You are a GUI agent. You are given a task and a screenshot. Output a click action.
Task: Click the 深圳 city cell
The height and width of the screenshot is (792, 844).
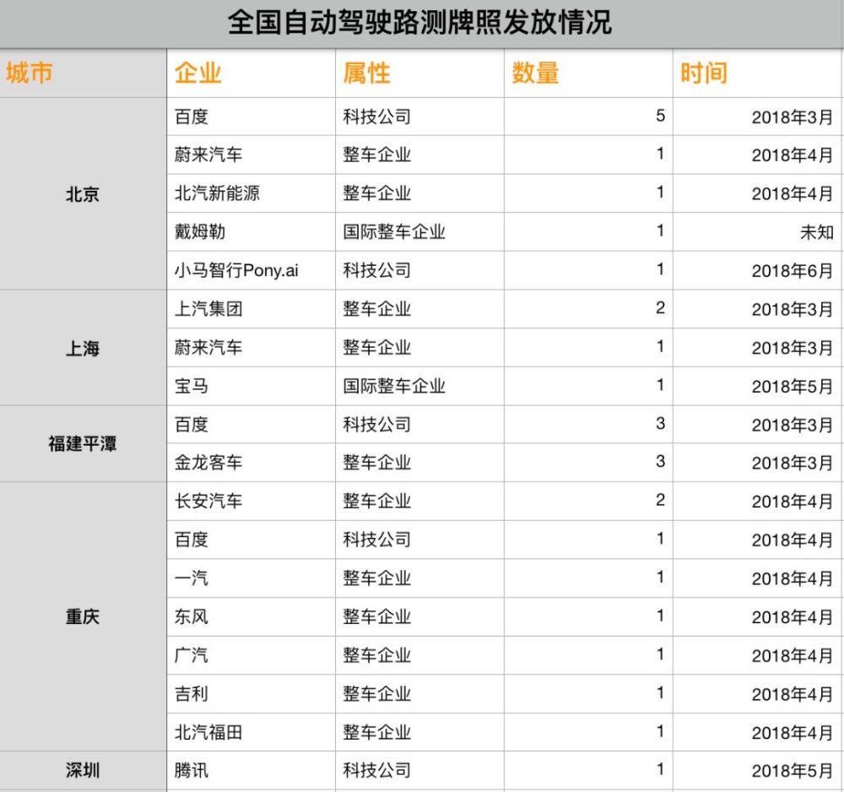(x=83, y=770)
